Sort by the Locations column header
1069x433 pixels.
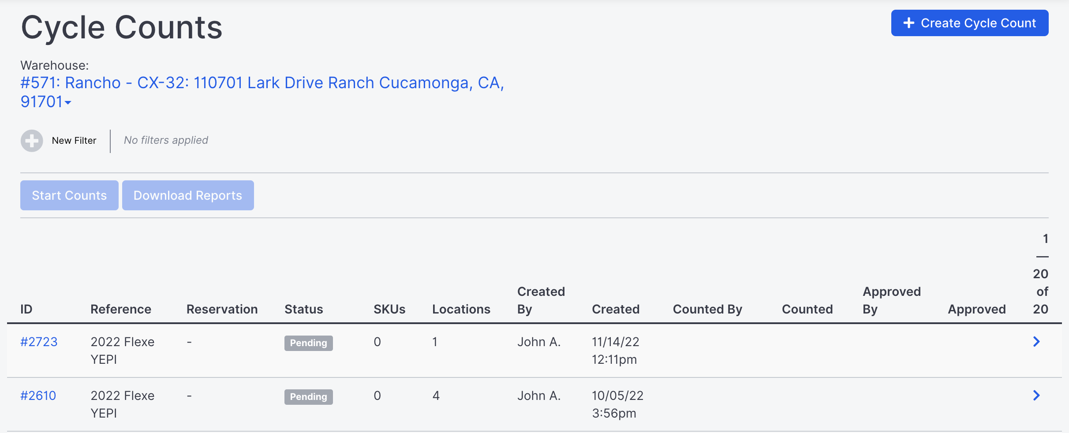pos(461,309)
